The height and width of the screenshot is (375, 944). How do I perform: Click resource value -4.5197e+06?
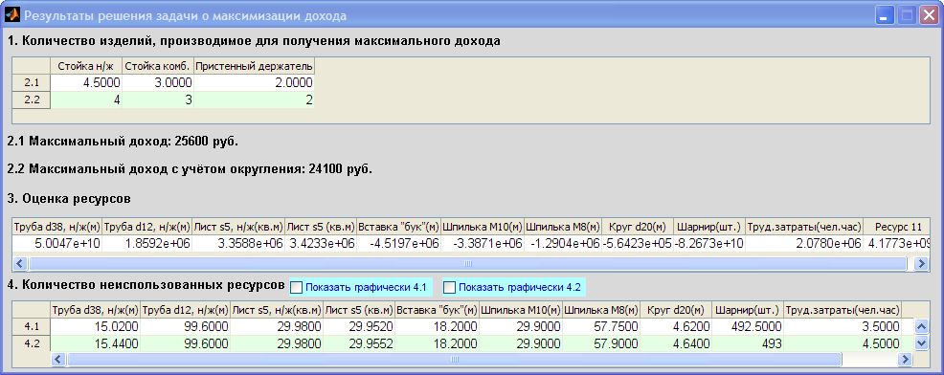pos(398,243)
